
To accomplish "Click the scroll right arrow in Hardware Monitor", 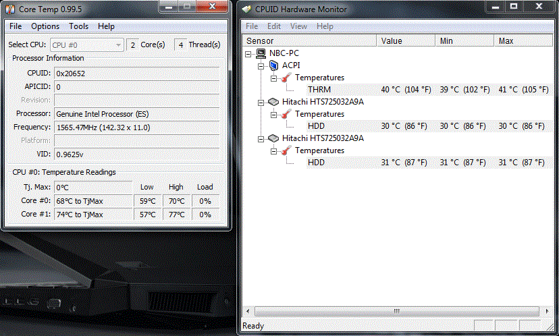I will pyautogui.click(x=547, y=311).
